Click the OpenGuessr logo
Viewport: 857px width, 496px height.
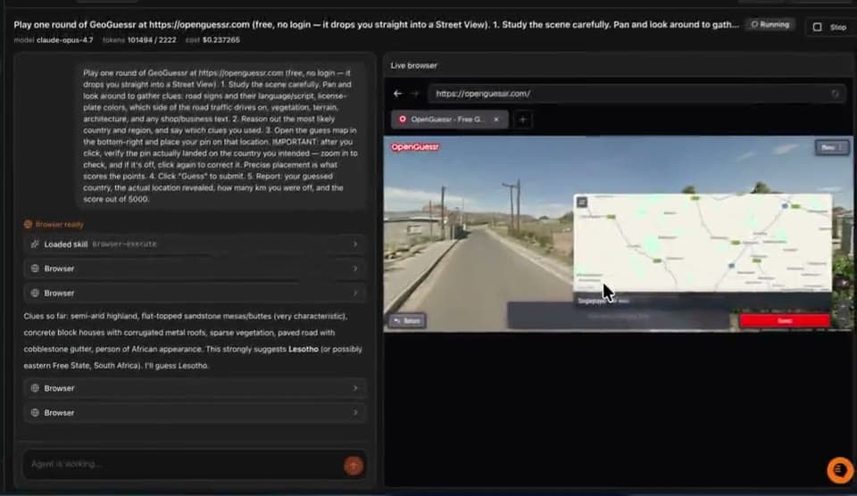coord(415,147)
